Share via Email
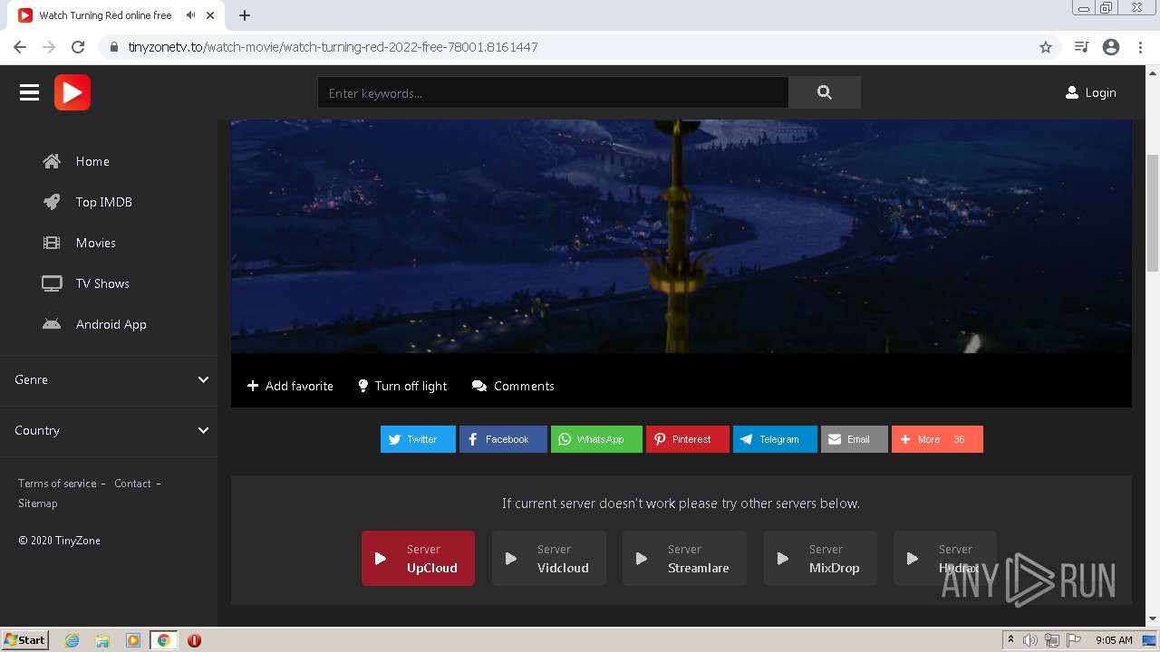The width and height of the screenshot is (1160, 652). 855,439
